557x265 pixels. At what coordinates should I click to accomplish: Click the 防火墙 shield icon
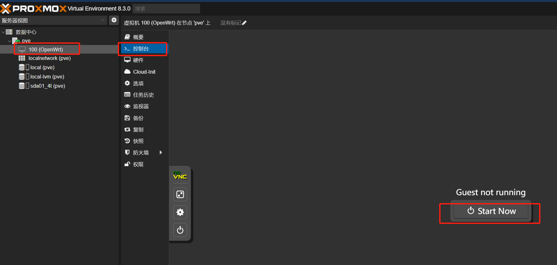tap(127, 152)
